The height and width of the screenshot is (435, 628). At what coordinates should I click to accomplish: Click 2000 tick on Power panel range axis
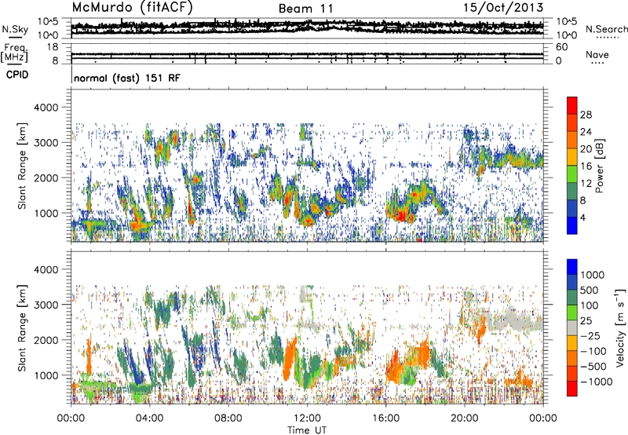pyautogui.click(x=46, y=177)
